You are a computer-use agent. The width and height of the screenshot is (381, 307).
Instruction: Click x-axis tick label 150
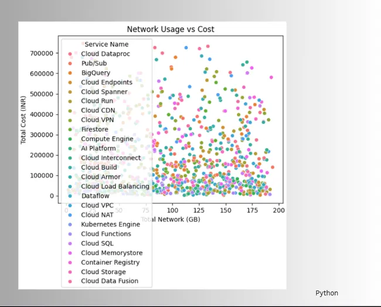tap(226, 210)
